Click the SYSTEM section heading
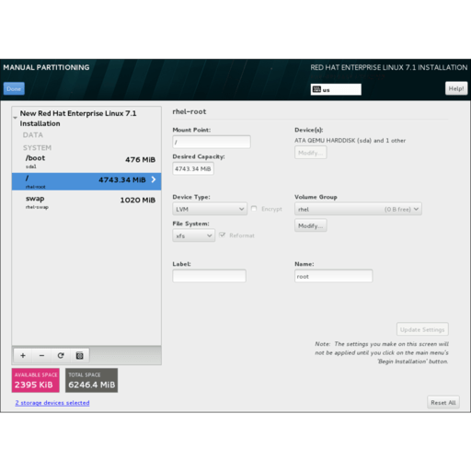Screen dimensions: 471x471 click(x=37, y=148)
